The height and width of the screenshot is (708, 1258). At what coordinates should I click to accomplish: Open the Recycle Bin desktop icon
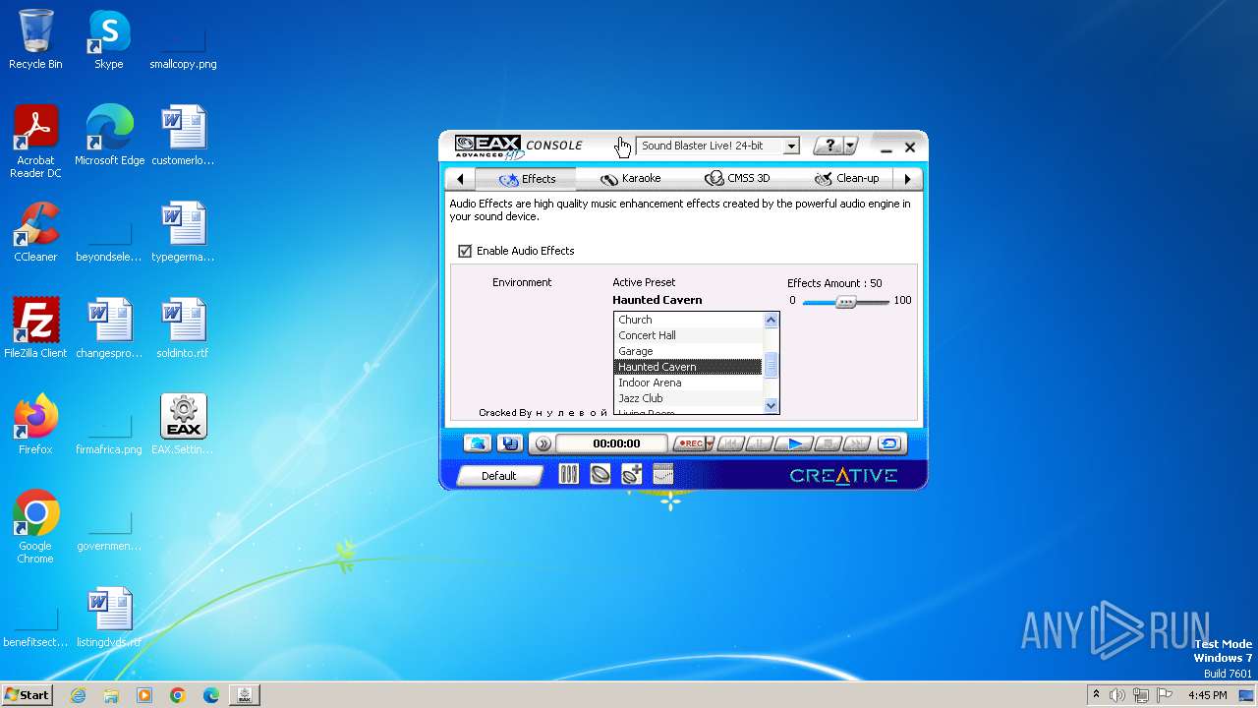pos(35,39)
